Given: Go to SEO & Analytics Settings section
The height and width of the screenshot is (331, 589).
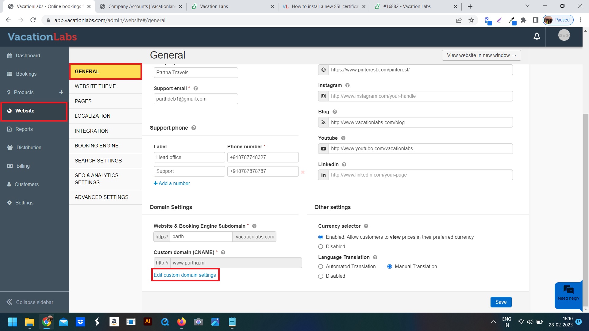Looking at the screenshot, I should click(96, 179).
